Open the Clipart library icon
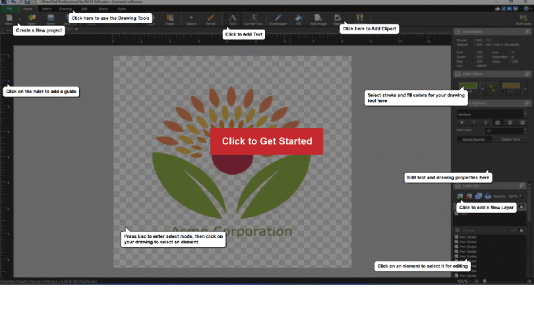534x317 pixels. 337,19
